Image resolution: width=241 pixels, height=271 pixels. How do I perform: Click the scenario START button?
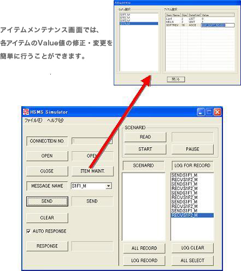point(145,149)
